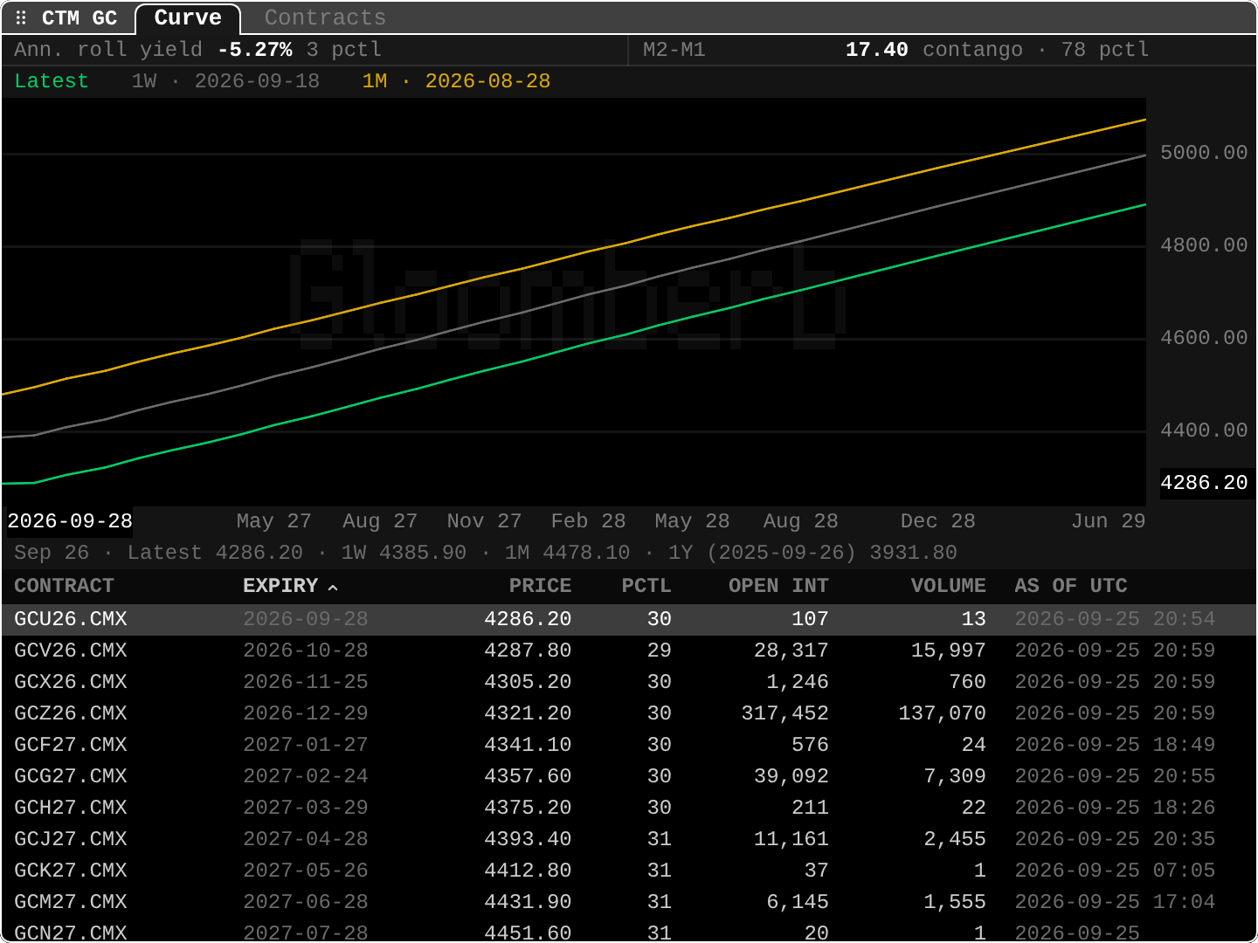Viewport: 1258px width, 943px height.
Task: Toggle the 1M 2026-08-28 curve series
Action: (456, 81)
